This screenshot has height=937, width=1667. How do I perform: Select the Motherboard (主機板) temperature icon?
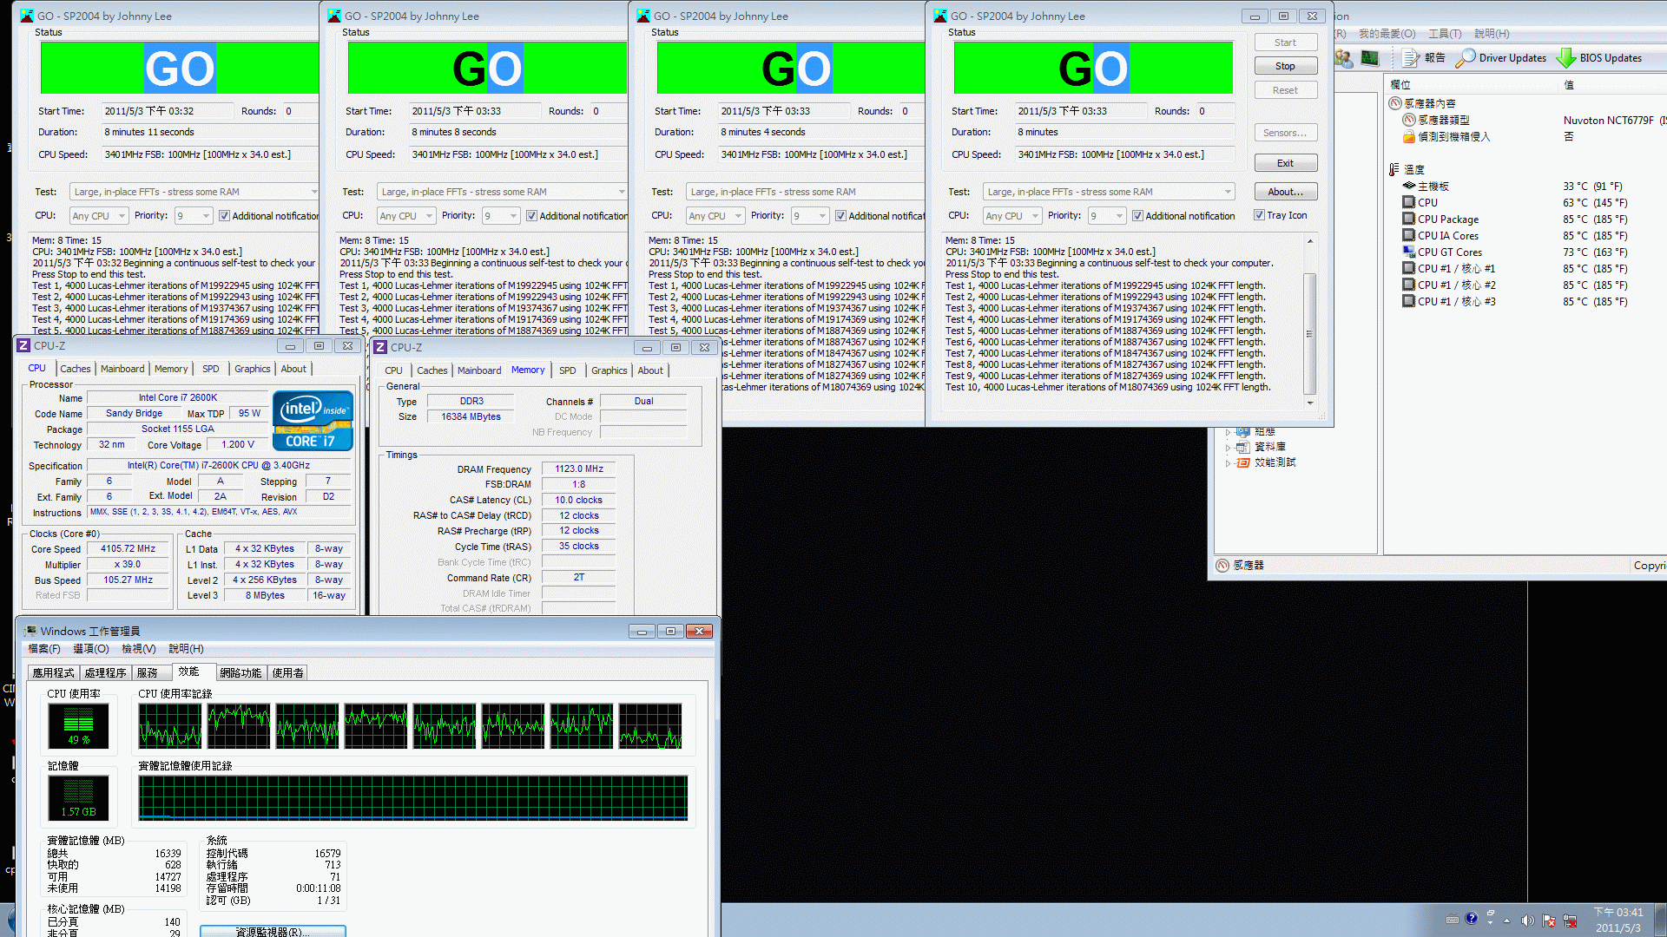1409,186
